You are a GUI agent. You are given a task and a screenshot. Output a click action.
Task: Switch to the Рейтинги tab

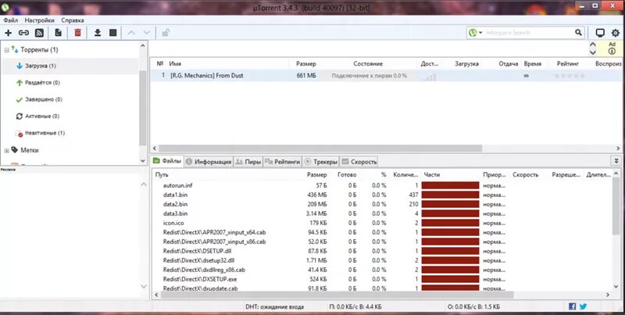(282, 162)
